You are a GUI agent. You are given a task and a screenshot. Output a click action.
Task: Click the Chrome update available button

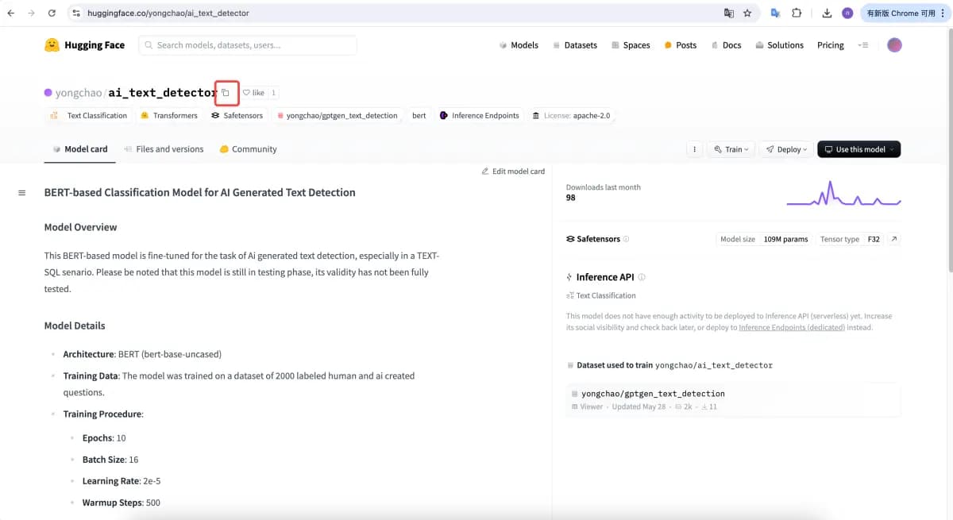(x=905, y=13)
